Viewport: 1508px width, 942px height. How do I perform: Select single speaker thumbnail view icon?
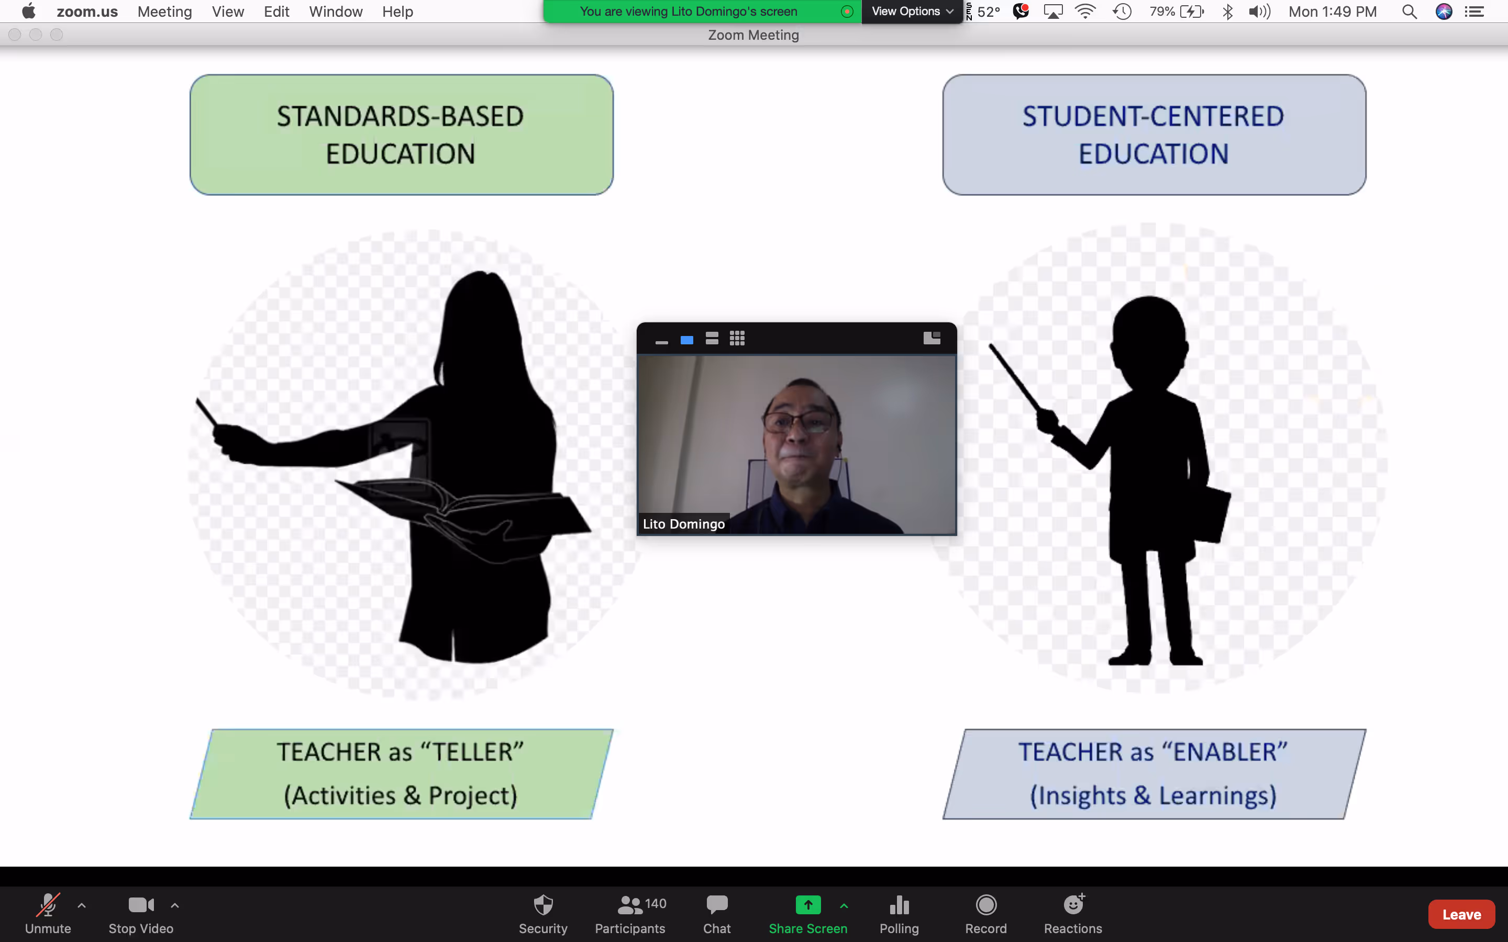pos(686,340)
